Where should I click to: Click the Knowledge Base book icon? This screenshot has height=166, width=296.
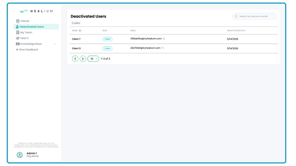point(18,44)
